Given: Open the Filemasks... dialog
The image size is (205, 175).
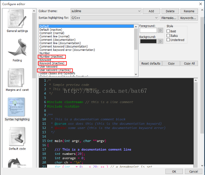Looking at the screenshot, I should pyautogui.click(x=169, y=18).
